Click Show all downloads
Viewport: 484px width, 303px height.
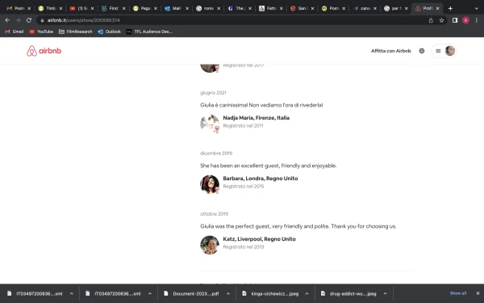[x=458, y=293]
